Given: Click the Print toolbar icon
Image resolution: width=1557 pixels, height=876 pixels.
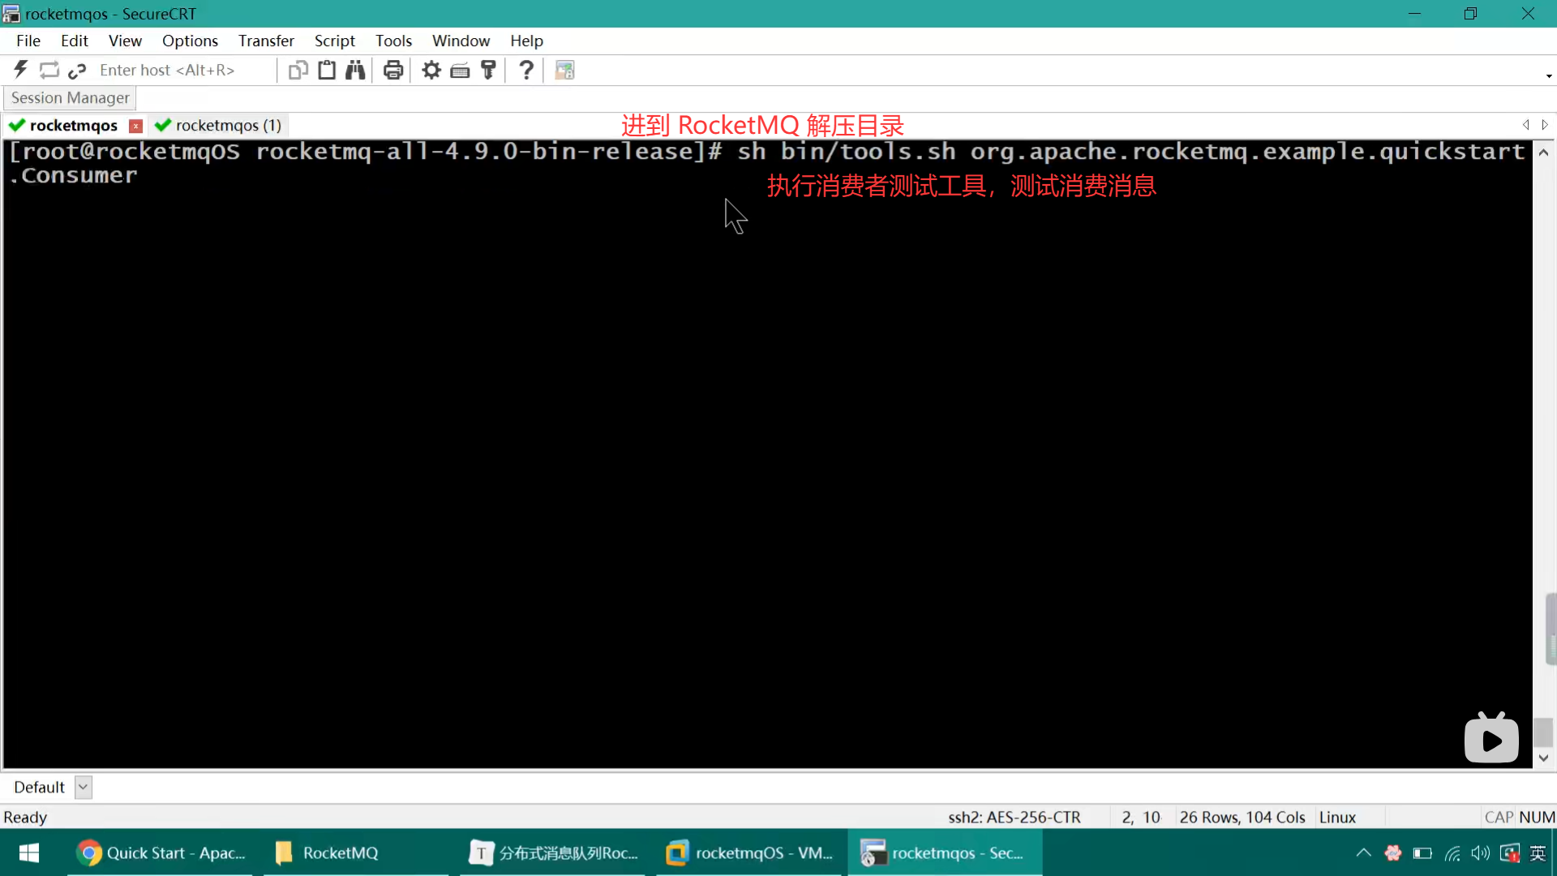Looking at the screenshot, I should coord(393,71).
